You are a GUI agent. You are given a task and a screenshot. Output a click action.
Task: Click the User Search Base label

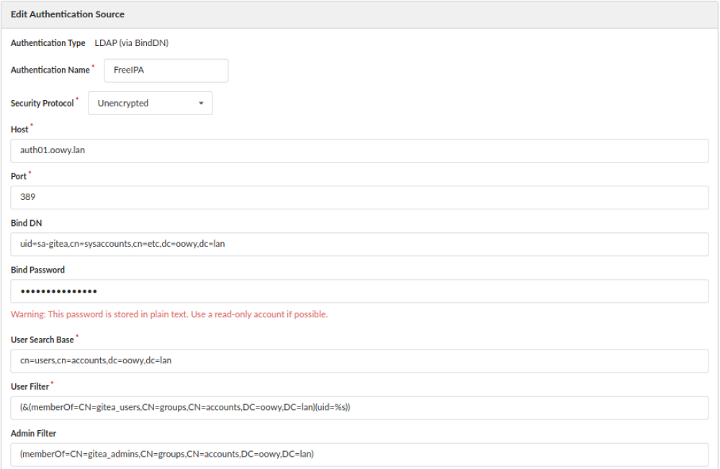point(42,340)
